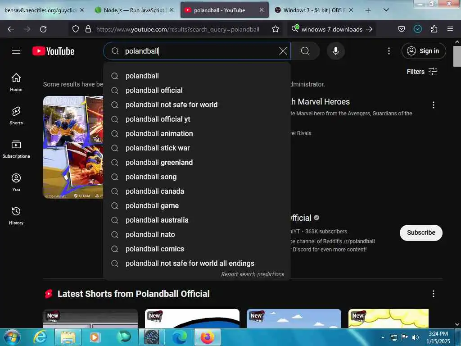Open the Firefox application menu
The height and width of the screenshot is (346, 461).
pos(450,29)
